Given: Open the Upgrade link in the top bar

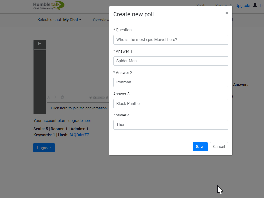Looking at the screenshot, I should click(243, 6).
